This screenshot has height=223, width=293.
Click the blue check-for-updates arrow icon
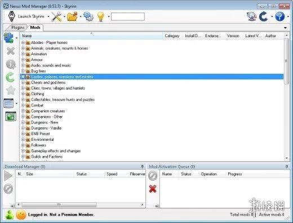263,16
